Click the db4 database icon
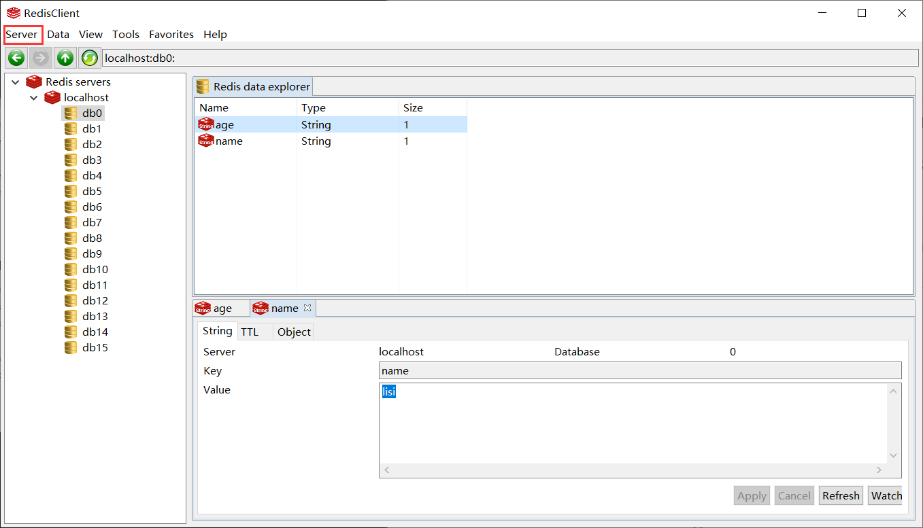The width and height of the screenshot is (923, 528). [x=71, y=175]
